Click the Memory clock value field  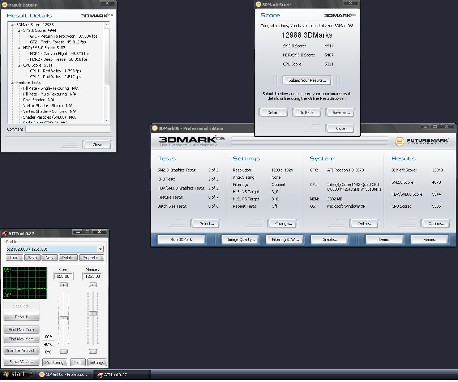pos(93,276)
